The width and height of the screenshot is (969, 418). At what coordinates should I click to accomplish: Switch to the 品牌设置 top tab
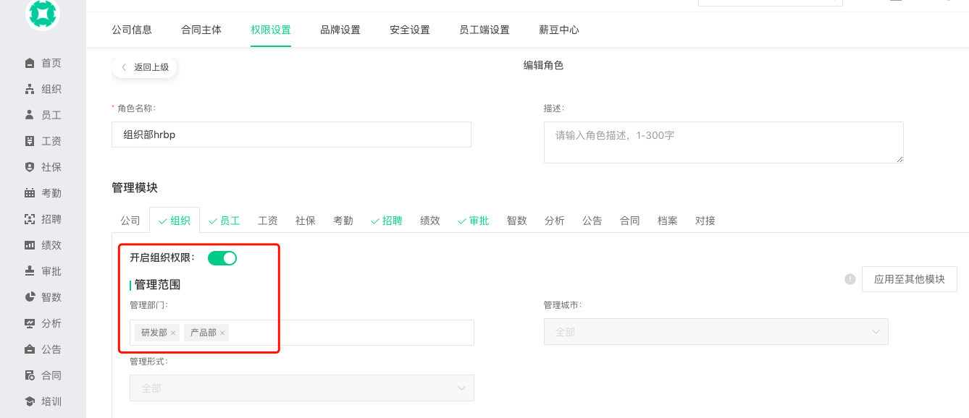(x=340, y=30)
